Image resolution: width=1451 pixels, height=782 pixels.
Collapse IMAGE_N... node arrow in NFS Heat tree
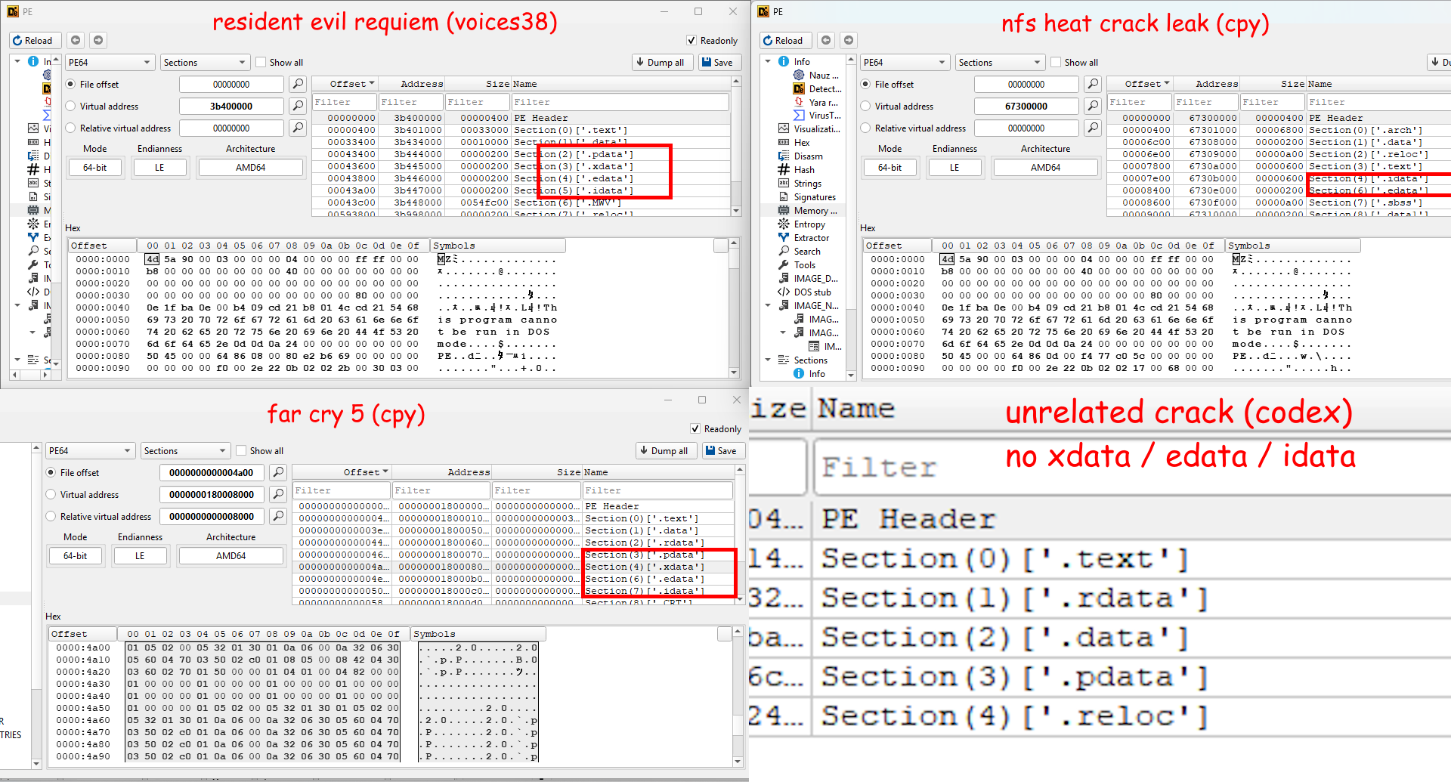coord(769,306)
